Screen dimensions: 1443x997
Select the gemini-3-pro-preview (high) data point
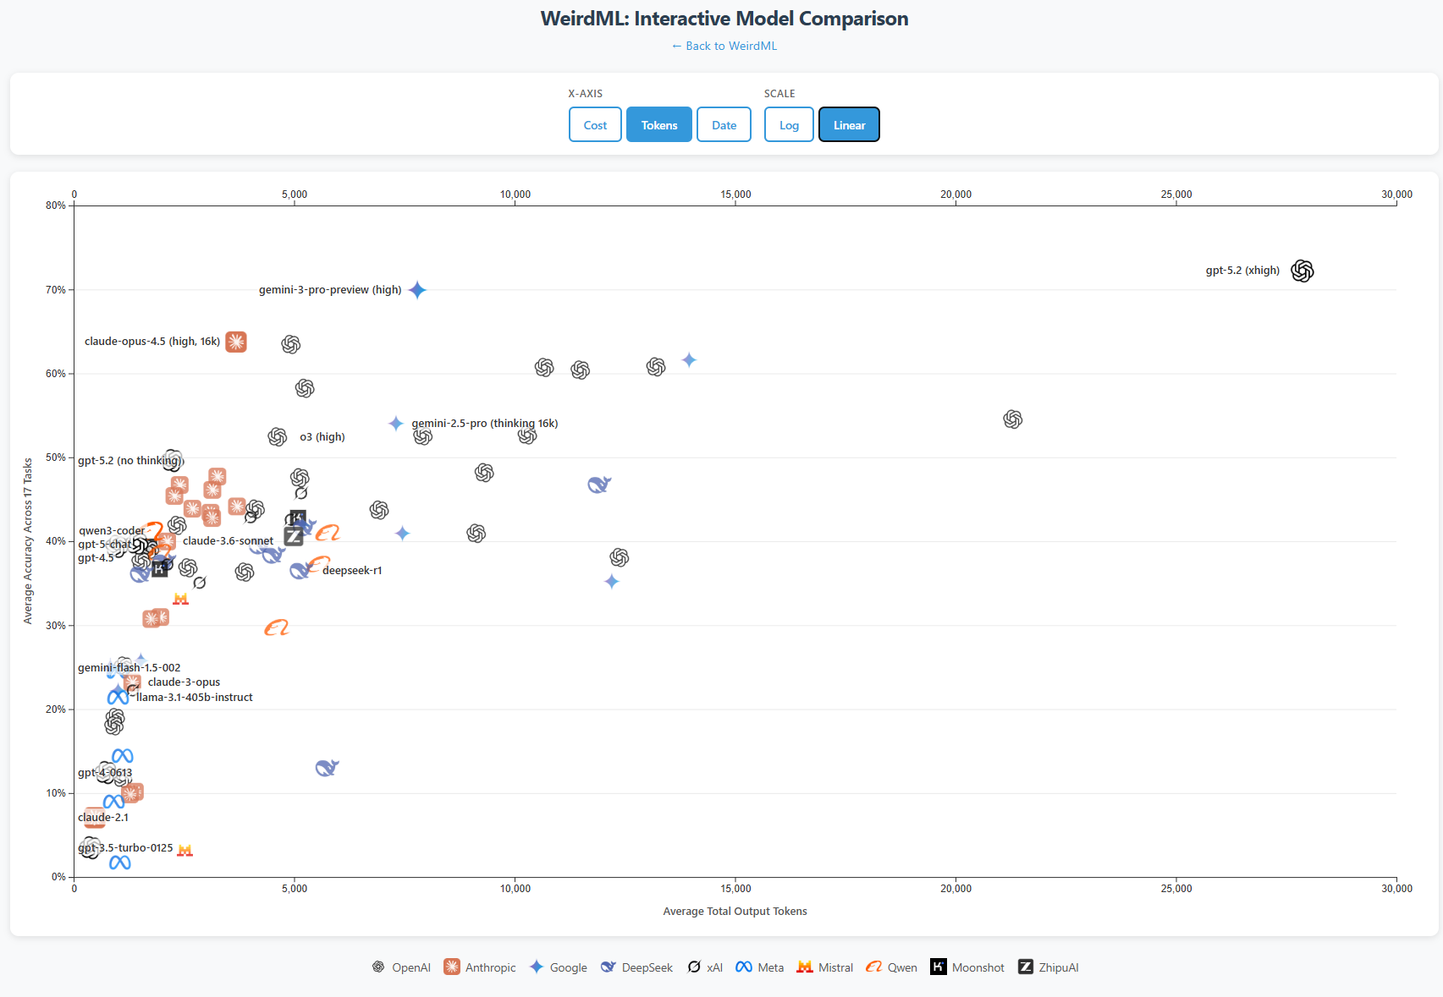[416, 290]
